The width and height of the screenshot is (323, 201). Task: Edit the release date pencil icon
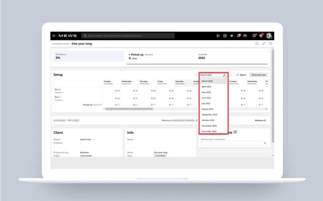197,121
